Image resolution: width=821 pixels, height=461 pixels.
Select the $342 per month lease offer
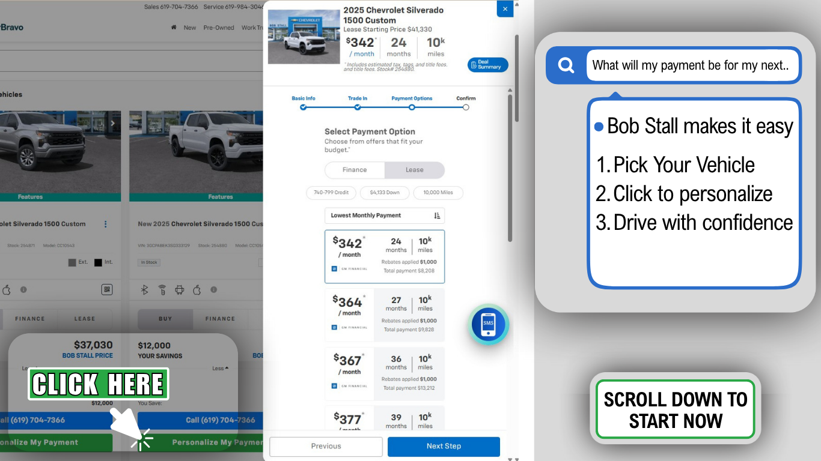tap(384, 256)
